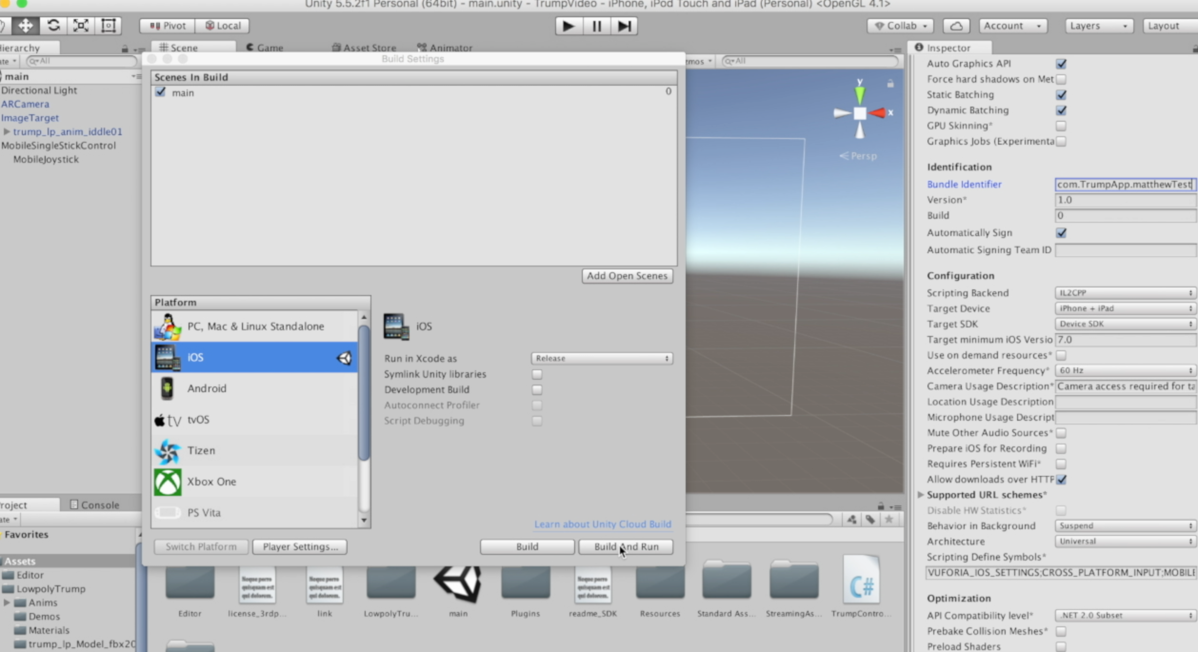Switch to the Game tab
The height and width of the screenshot is (652, 1198).
pos(270,48)
